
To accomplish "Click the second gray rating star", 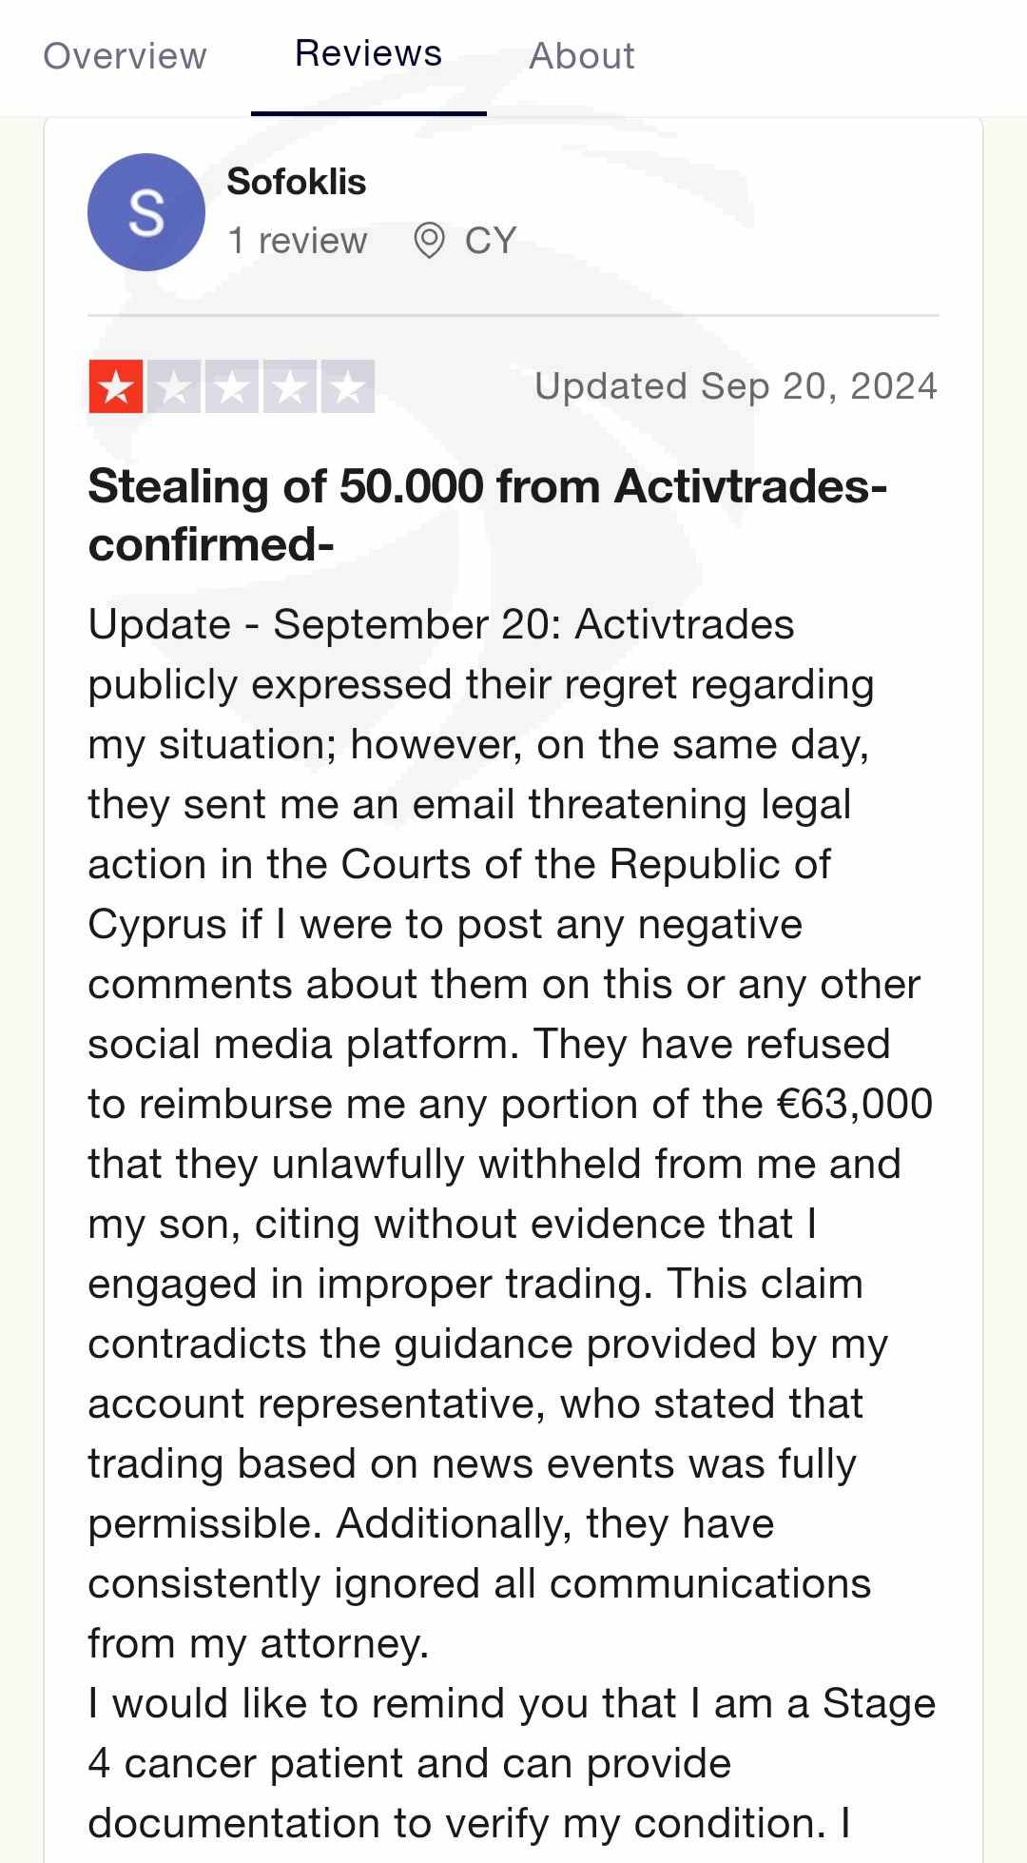I will [174, 386].
